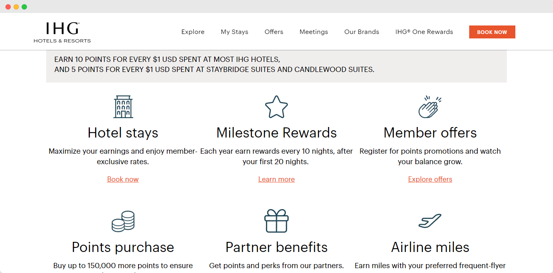Click the IHG Hotels & Resorts logo
The width and height of the screenshot is (553, 273).
62,32
